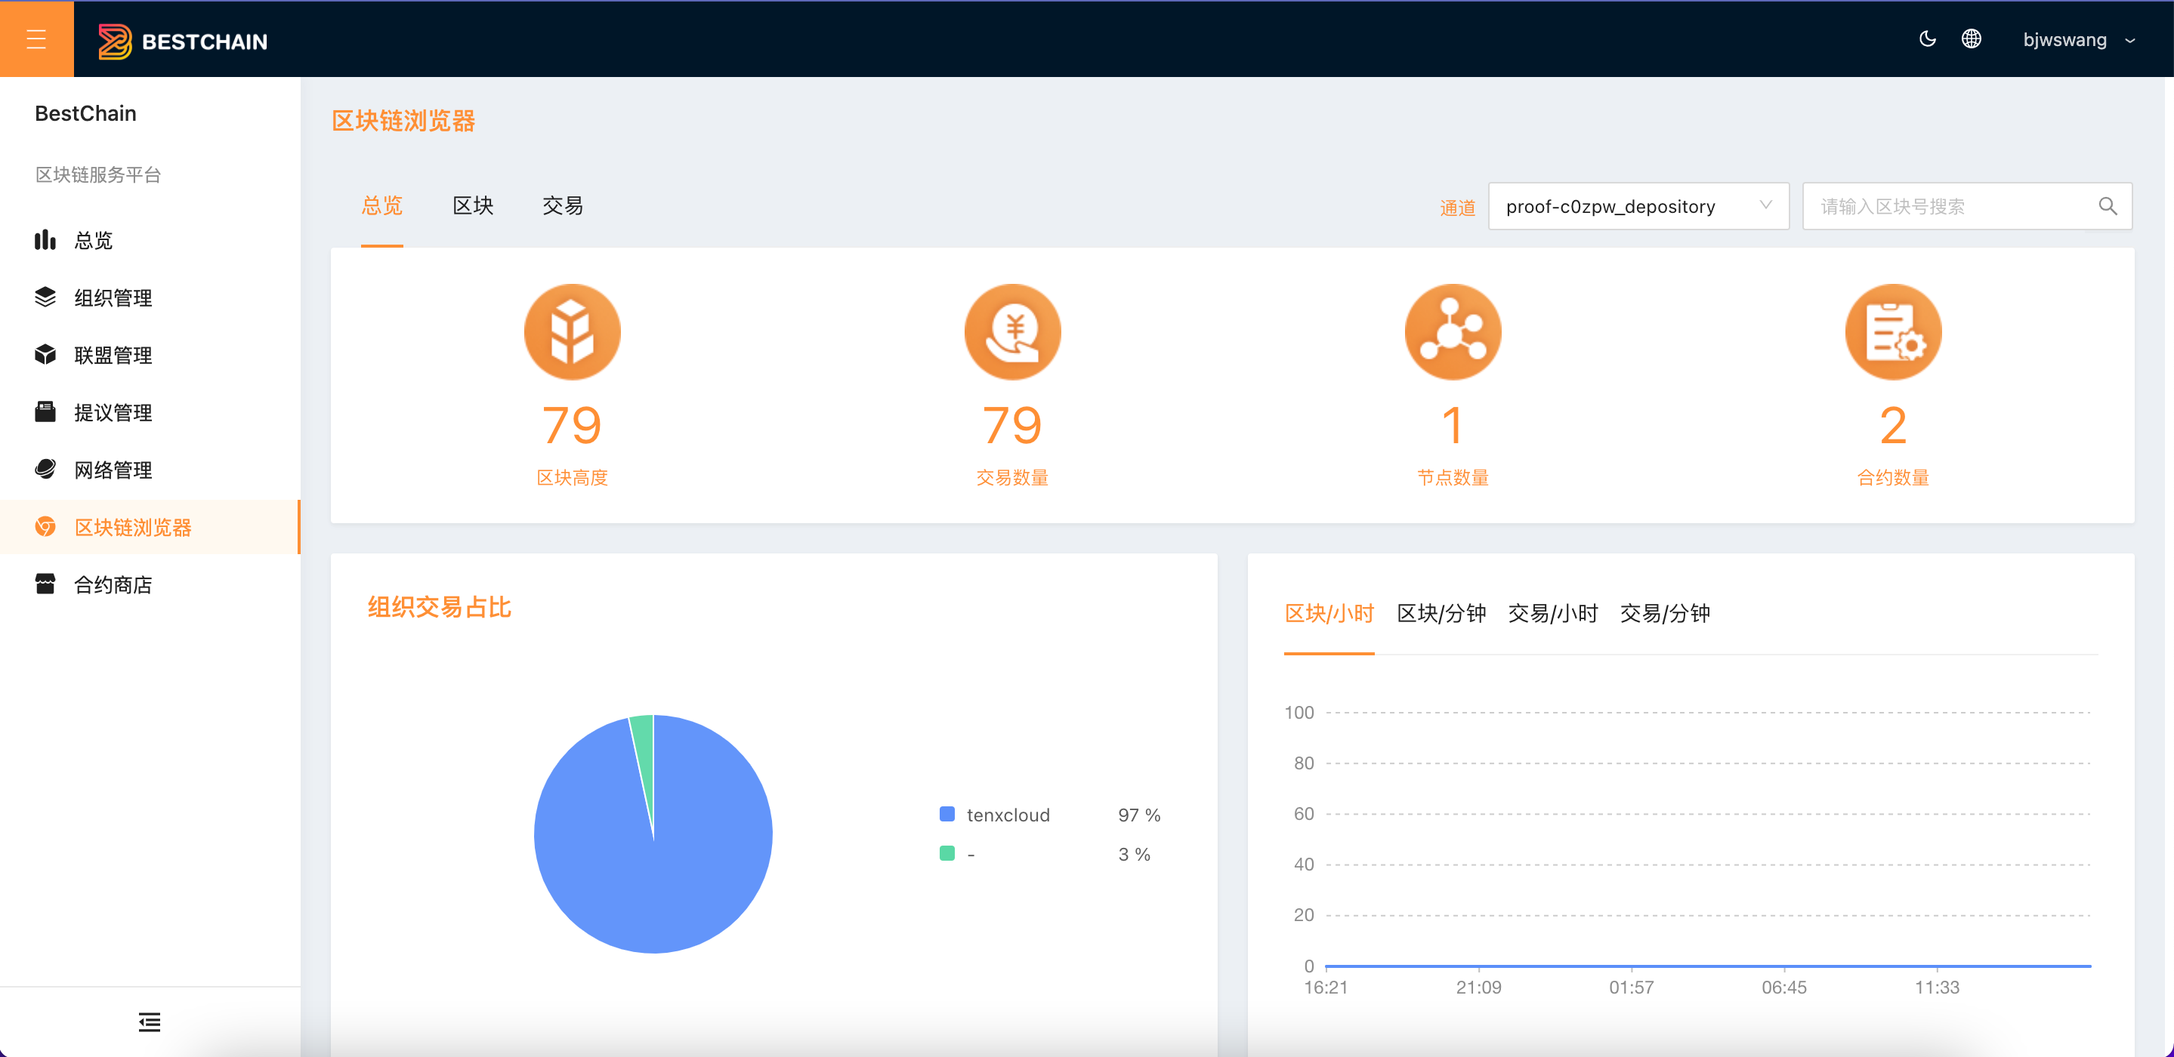Screen dimensions: 2174x1057
Task: Click the green legend swatch
Action: coord(947,854)
